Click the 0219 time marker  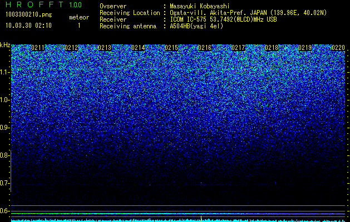click(305, 48)
